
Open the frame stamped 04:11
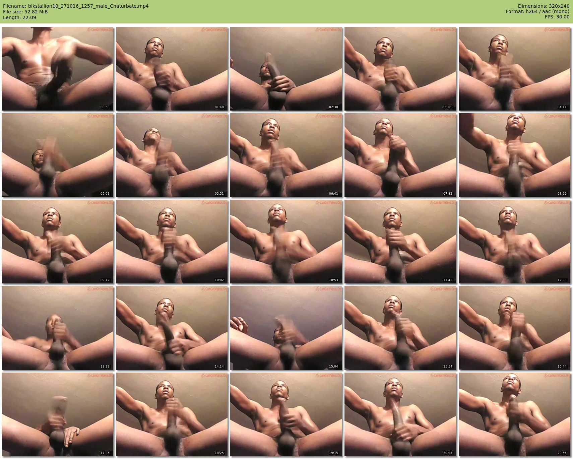515,69
